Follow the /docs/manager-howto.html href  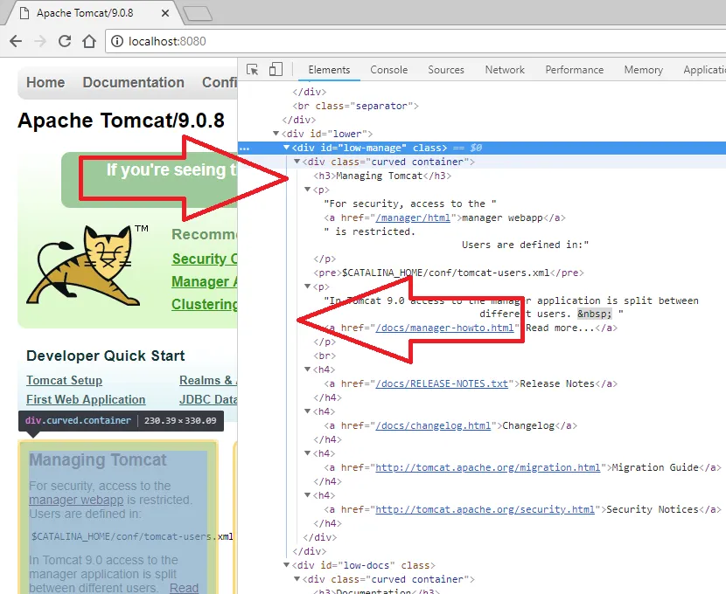tap(444, 328)
